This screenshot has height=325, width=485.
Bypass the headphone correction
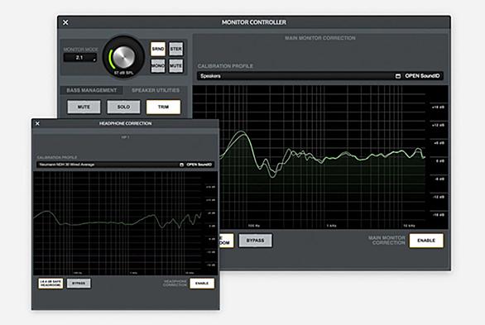[x=79, y=284]
